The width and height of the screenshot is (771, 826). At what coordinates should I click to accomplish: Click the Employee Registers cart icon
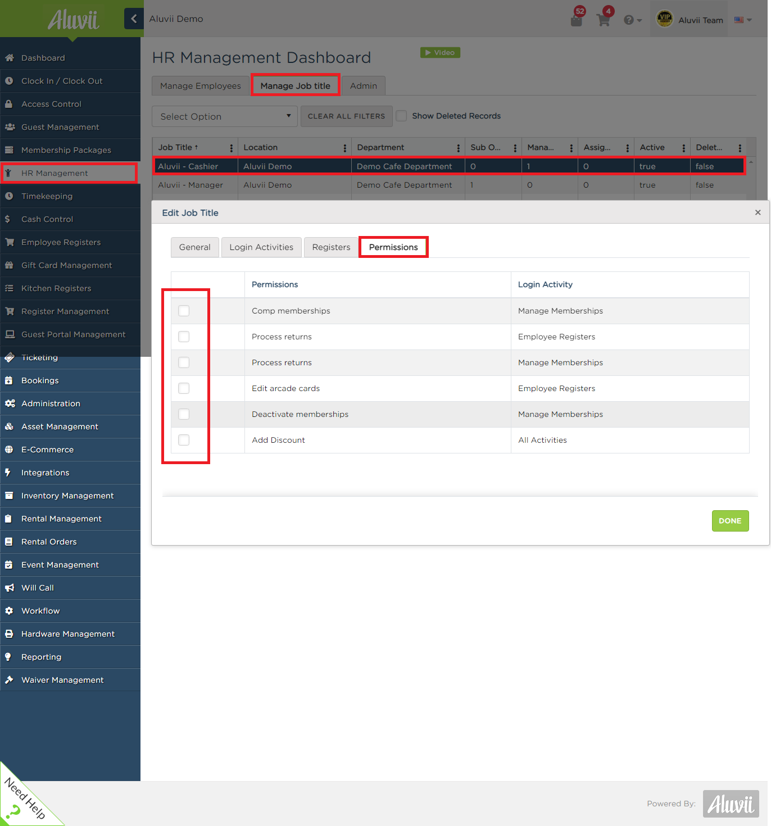[10, 242]
